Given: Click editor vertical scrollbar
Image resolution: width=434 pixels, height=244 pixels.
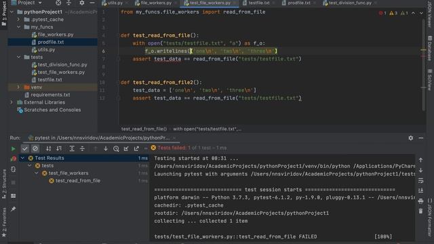Looking at the screenshot, I should pyautogui.click(x=423, y=65).
